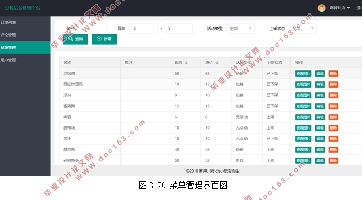Click the maximum 现价 price field
The height and width of the screenshot is (200, 362).
coord(179,28)
